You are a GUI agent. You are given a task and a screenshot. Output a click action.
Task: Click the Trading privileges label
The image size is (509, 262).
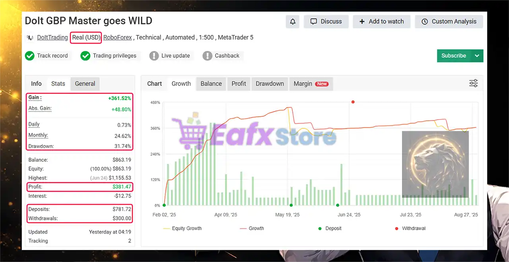(x=115, y=56)
